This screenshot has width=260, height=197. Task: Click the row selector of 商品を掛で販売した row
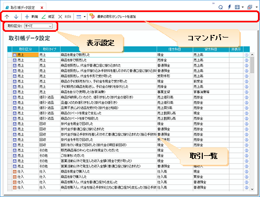pyautogui.click(x=10, y=60)
